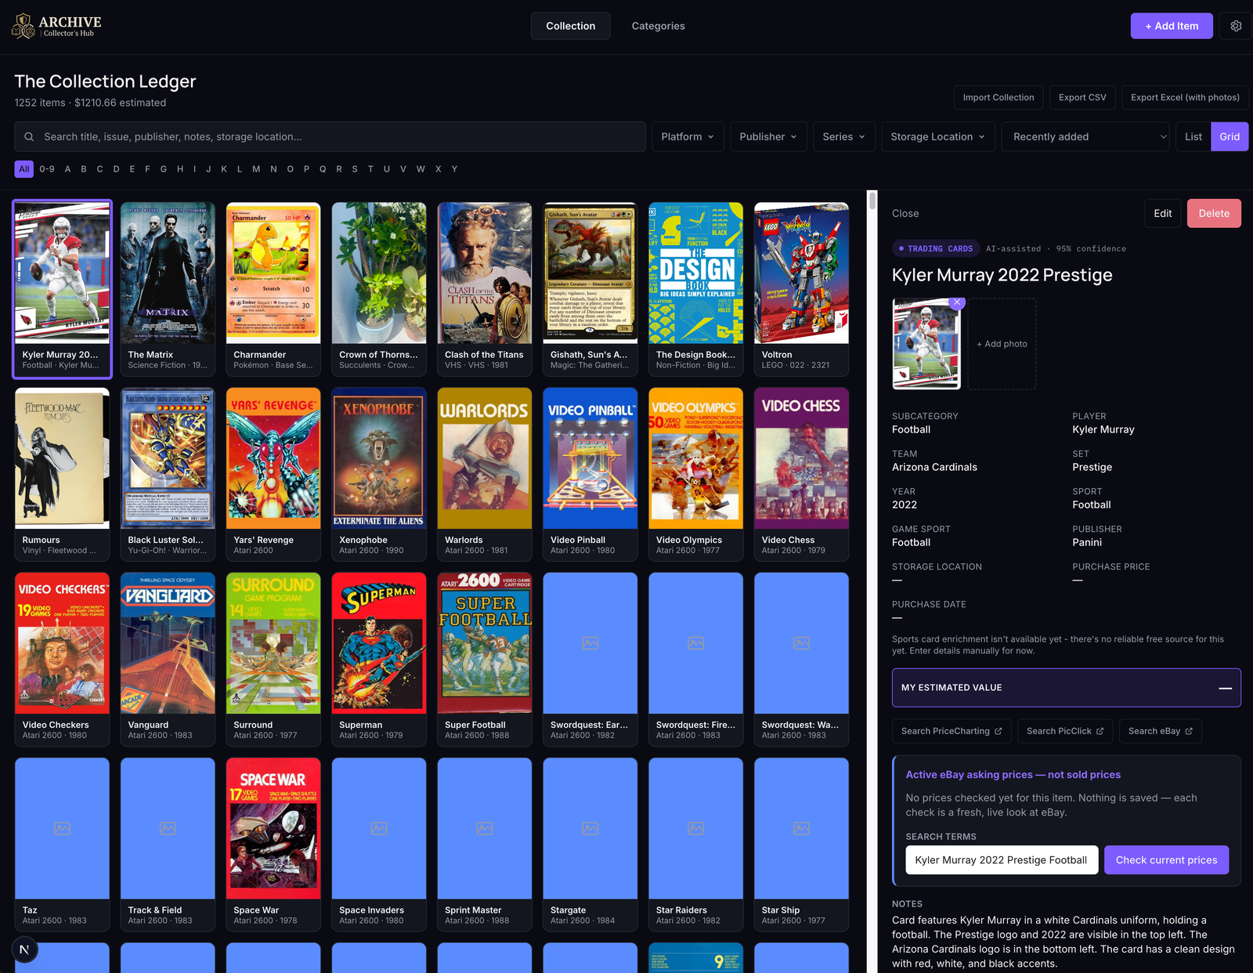Open the Publisher filter dropdown
The height and width of the screenshot is (973, 1253).
(768, 136)
